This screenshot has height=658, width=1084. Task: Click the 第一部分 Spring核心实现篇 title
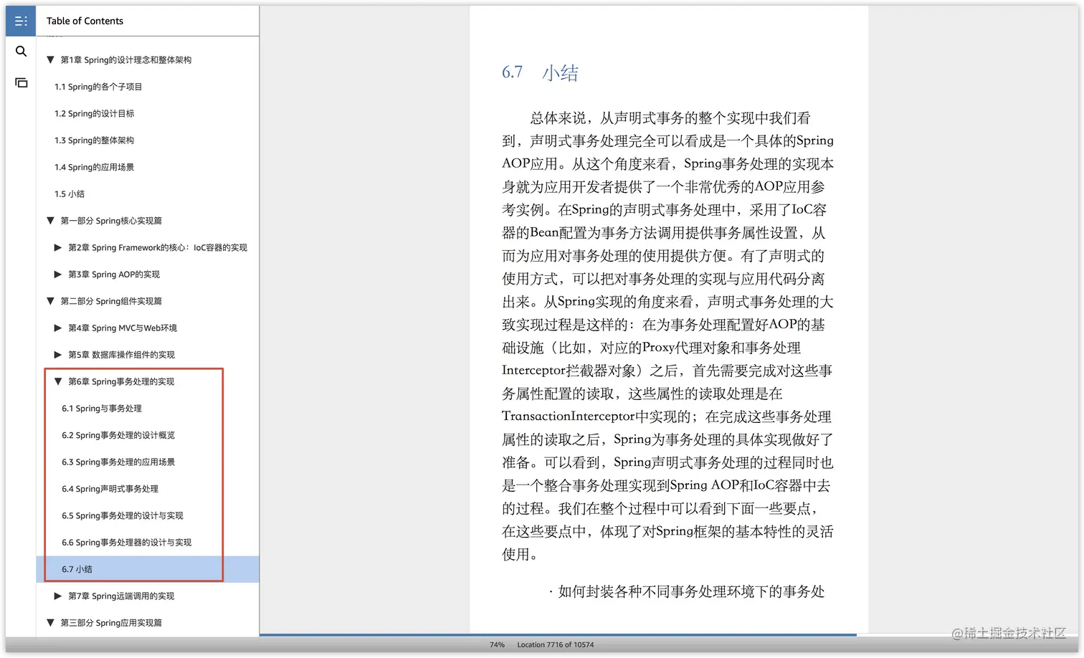click(x=111, y=221)
